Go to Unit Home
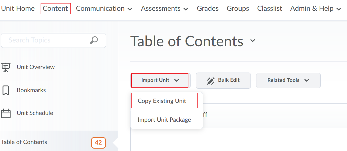Screen dimensions: 347x151 pos(18,9)
